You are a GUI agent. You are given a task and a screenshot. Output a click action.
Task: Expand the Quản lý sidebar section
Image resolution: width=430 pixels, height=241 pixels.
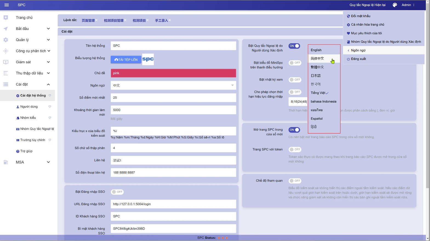click(48, 40)
